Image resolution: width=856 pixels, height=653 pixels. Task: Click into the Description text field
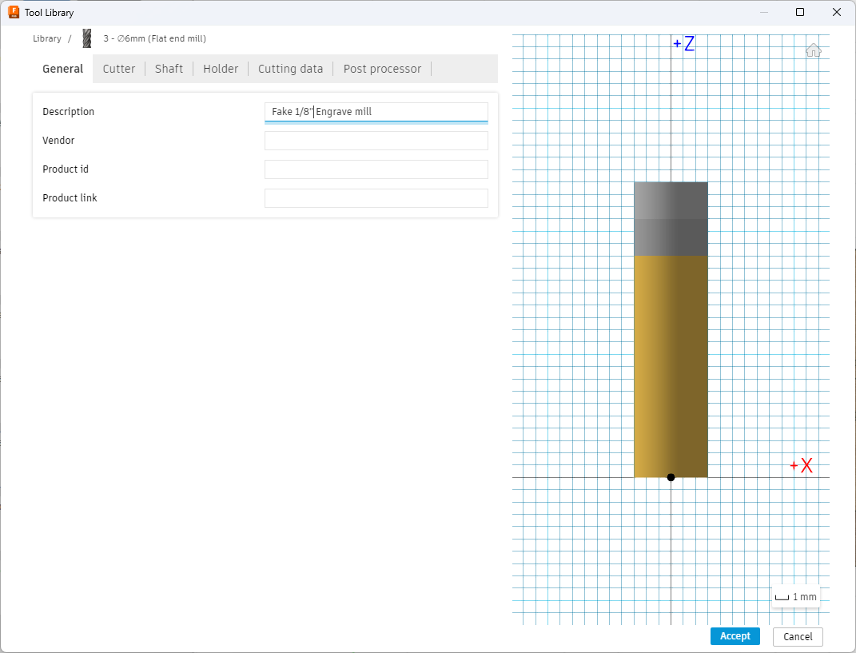click(376, 112)
